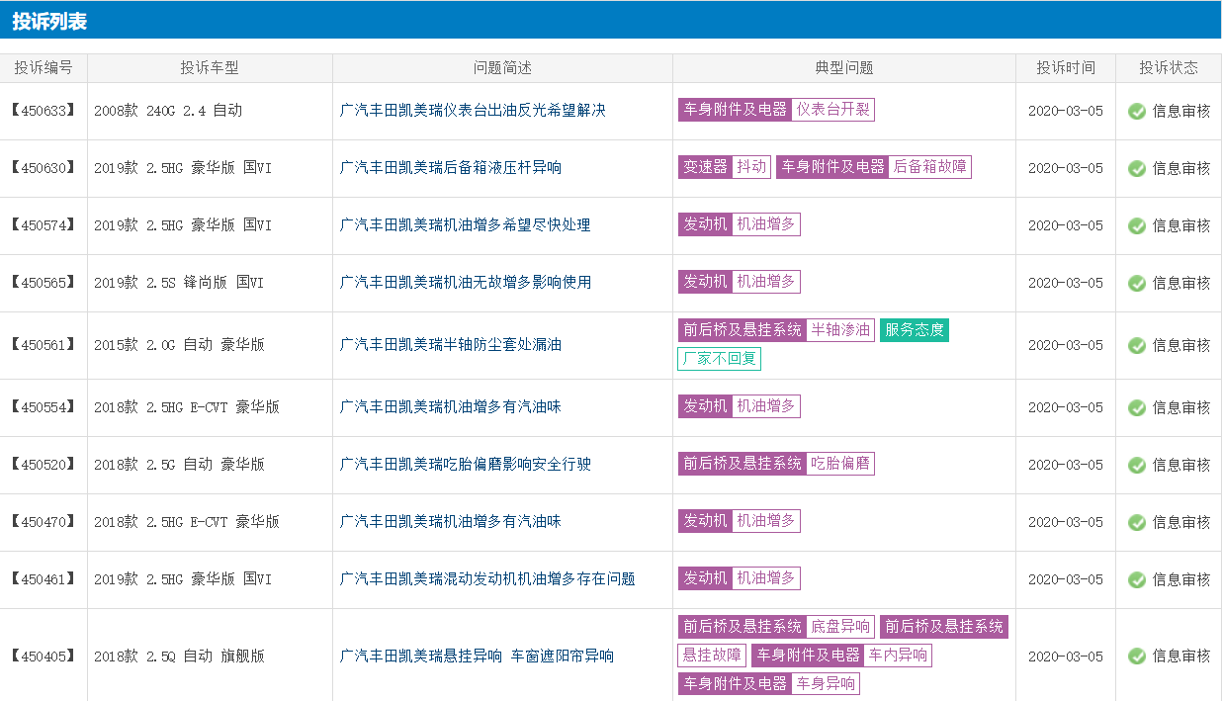
Task: Open the 半轴防尘套处漏油 complaint link
Action: click(451, 345)
